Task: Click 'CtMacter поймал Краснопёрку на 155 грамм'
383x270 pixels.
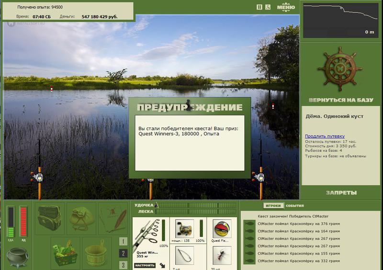Action: (299, 253)
